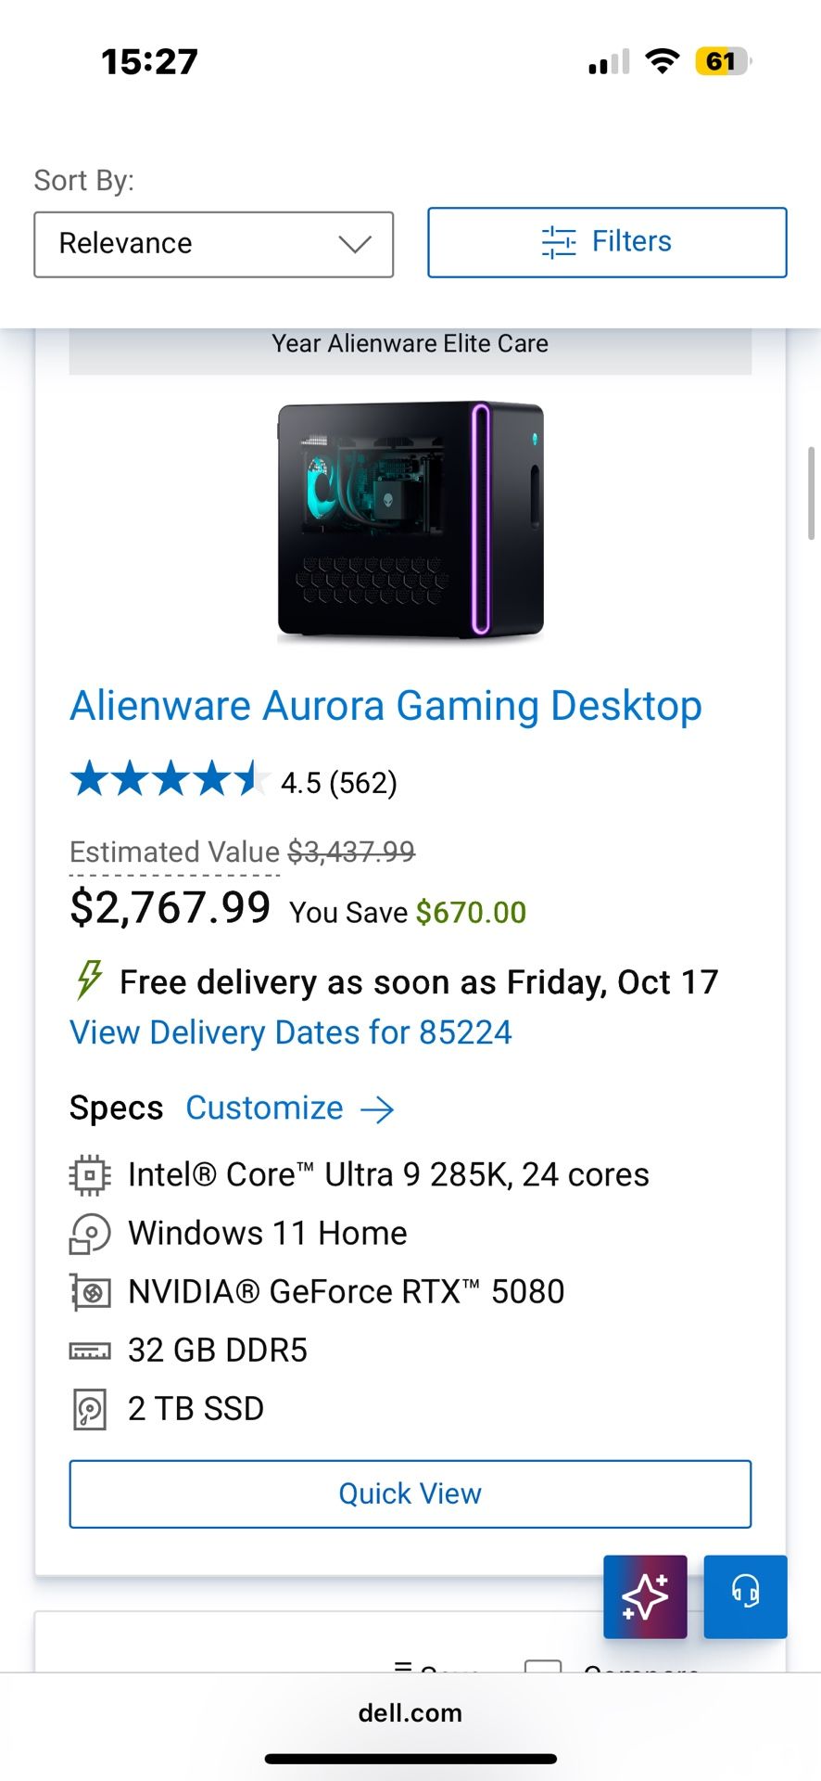Click the processor chip spec icon
This screenshot has width=821, height=1781.
pos(90,1175)
